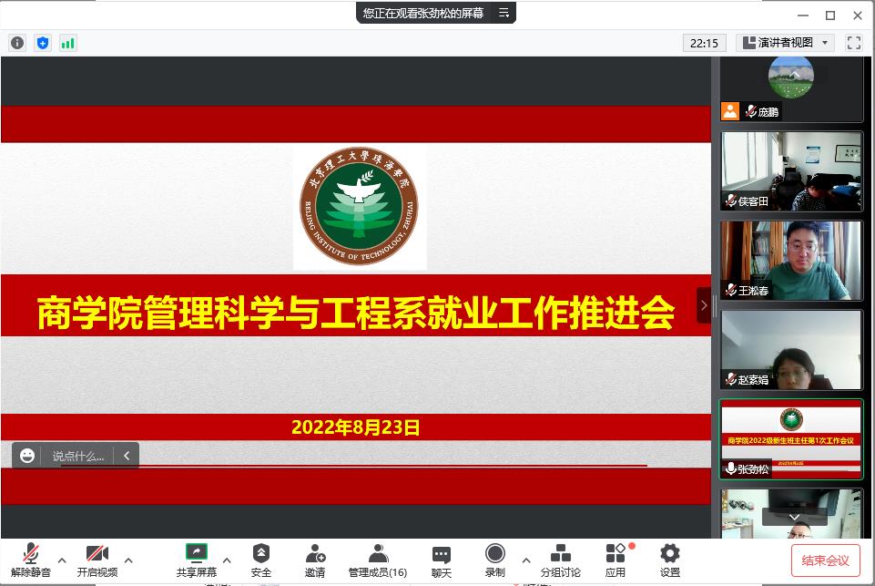Open the 安全 security menu

tap(261, 560)
